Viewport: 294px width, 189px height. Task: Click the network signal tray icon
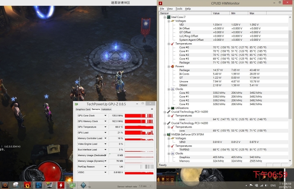coord(261,185)
